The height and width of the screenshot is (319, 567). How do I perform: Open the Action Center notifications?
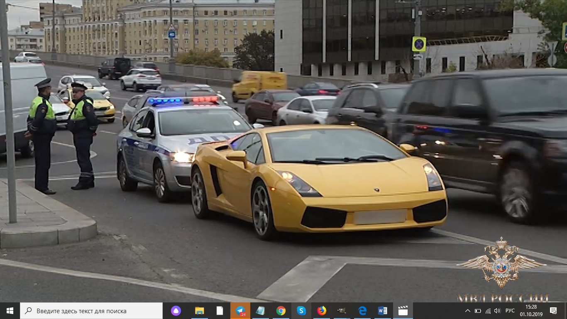(x=553, y=311)
